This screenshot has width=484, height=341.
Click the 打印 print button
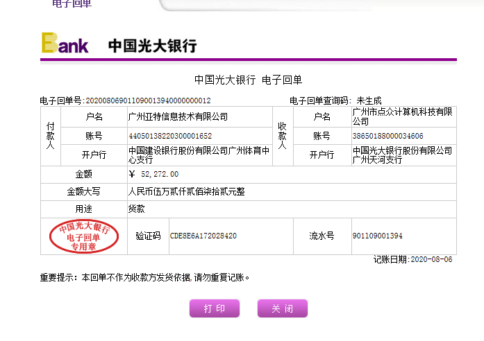(x=215, y=308)
